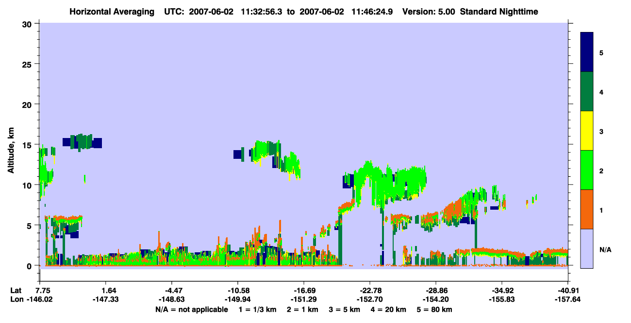Click the longitude value -151.29
Image resolution: width=631 pixels, height=323 pixels.
[x=304, y=299]
